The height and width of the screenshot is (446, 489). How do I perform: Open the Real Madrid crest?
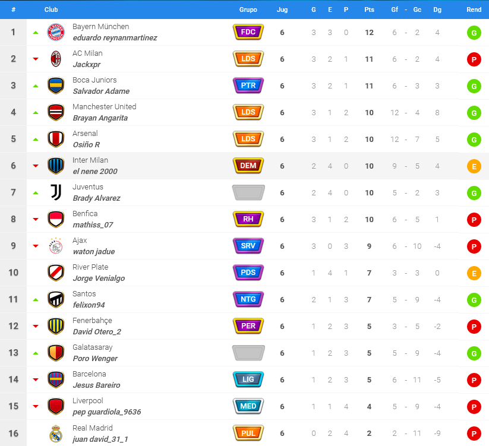(x=56, y=433)
